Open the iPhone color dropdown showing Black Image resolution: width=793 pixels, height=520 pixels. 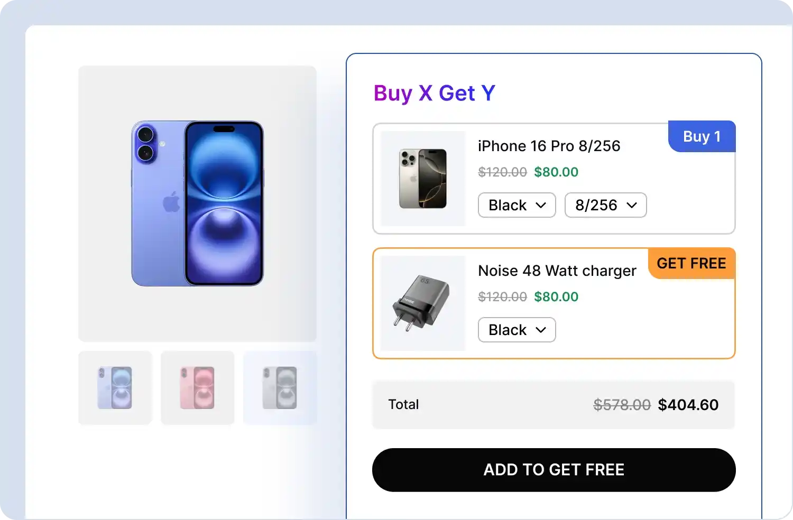tap(516, 205)
